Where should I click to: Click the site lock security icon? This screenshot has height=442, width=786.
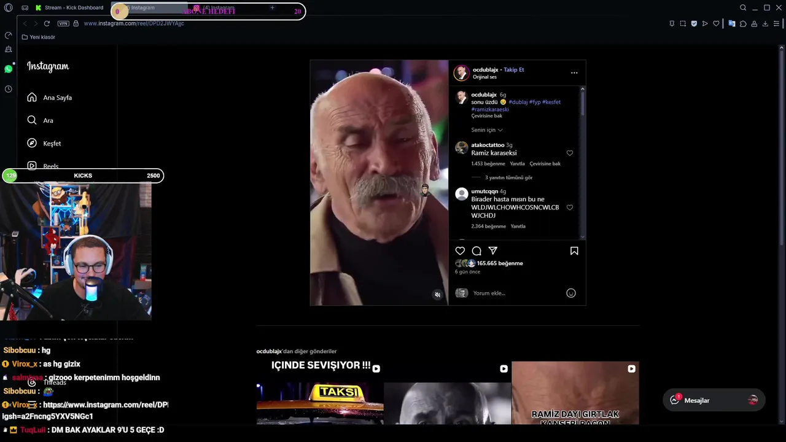click(76, 23)
